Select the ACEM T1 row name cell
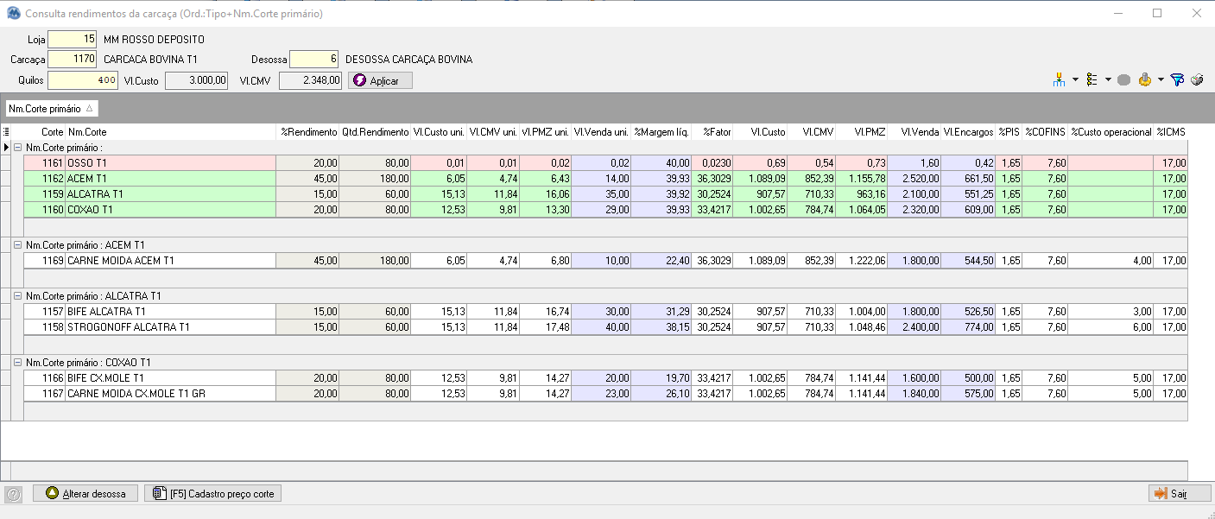Image resolution: width=1215 pixels, height=519 pixels. coord(171,179)
